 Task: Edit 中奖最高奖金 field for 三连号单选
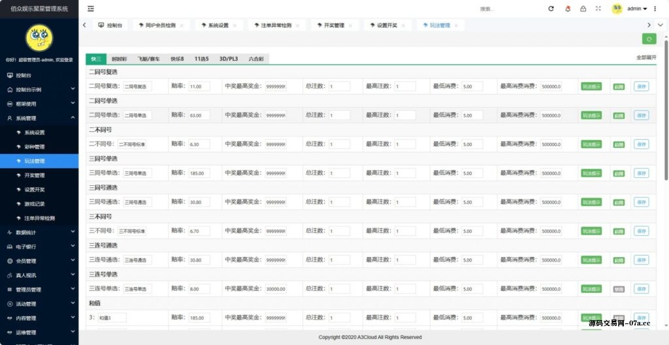click(x=275, y=289)
